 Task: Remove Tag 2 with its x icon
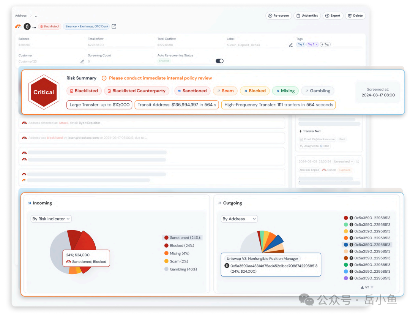(x=317, y=44)
